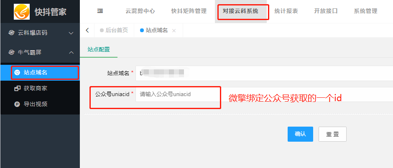Click the 导出视频 sidebar icon
The image size is (393, 168).
pyautogui.click(x=17, y=104)
